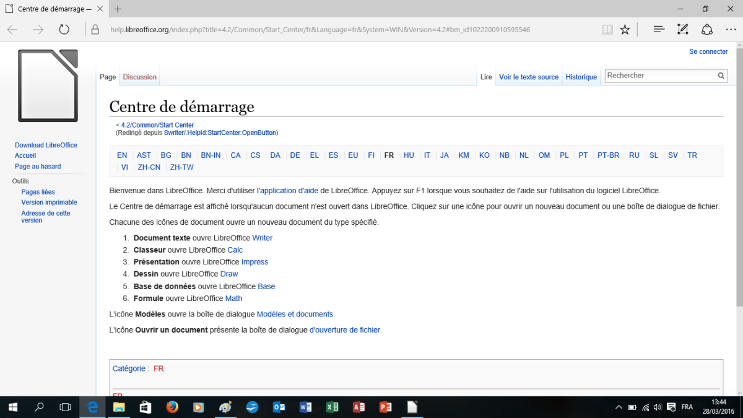
Task: Follow the "application d'aide" link
Action: coord(289,191)
